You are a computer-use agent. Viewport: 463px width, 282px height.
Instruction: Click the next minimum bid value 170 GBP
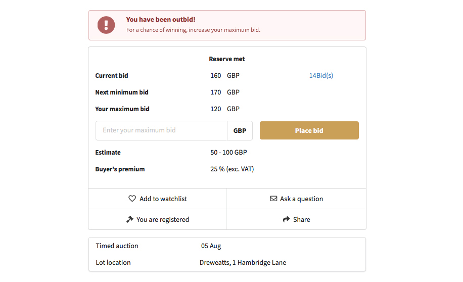pyautogui.click(x=225, y=92)
